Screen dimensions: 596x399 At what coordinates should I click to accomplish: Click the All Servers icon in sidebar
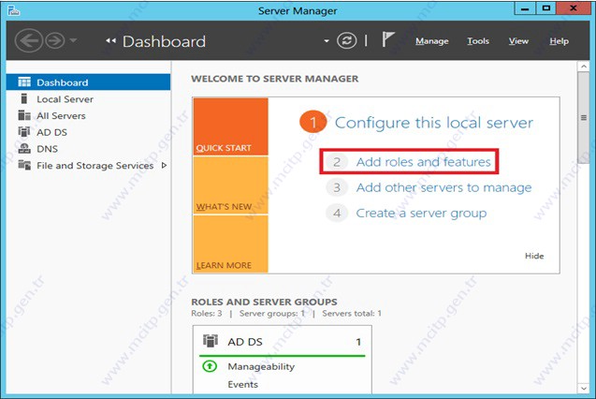click(x=24, y=115)
